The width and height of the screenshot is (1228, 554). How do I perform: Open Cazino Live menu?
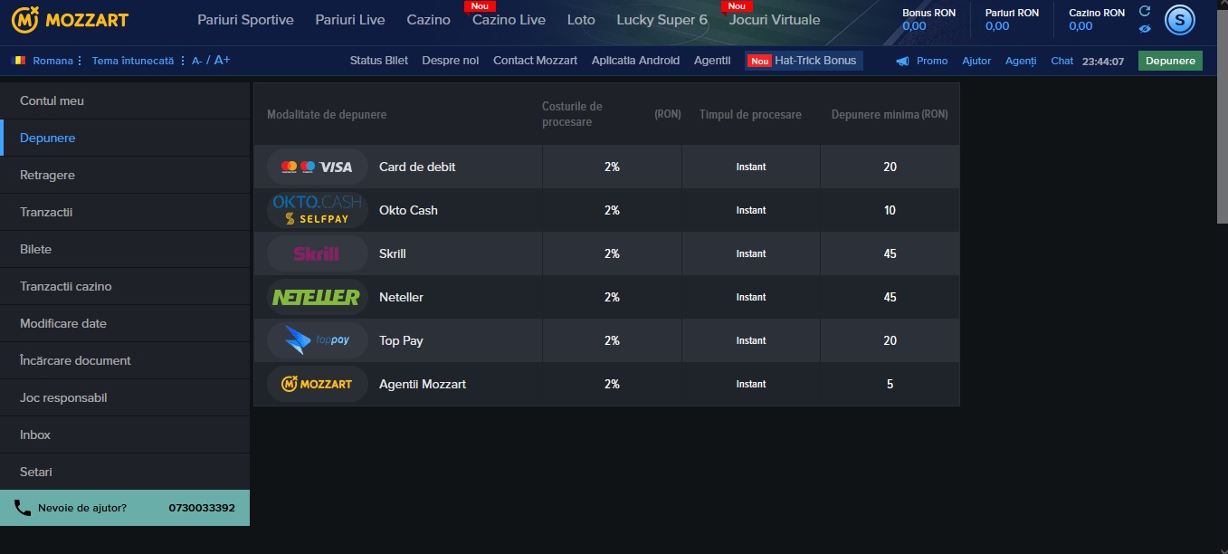point(509,20)
